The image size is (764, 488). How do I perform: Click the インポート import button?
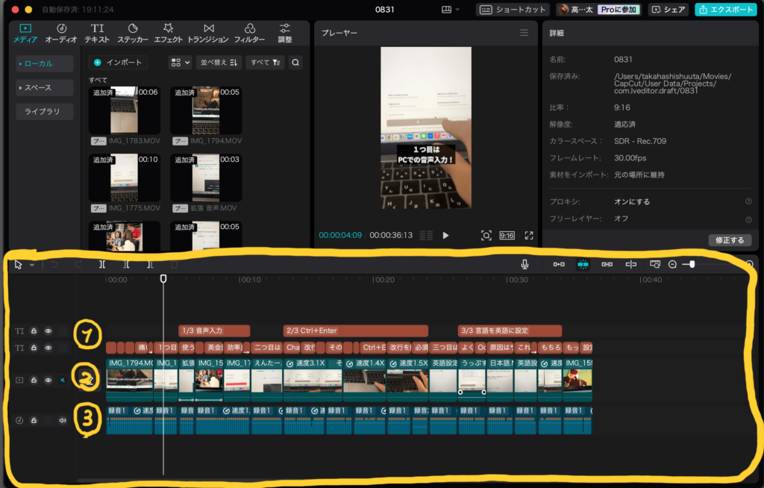[118, 63]
